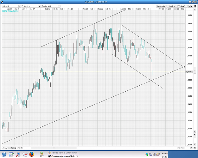Click the colored balls tray icon
198x158 pixels.
(147, 154)
